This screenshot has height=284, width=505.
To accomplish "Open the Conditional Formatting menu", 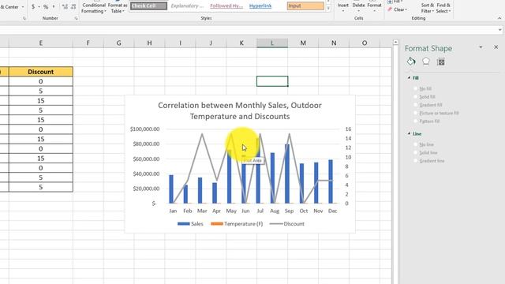I will click(93, 8).
